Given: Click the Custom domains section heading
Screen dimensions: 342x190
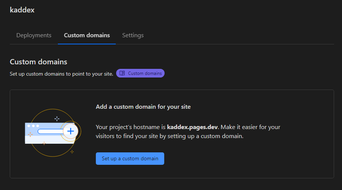Looking at the screenshot, I should [x=38, y=62].
